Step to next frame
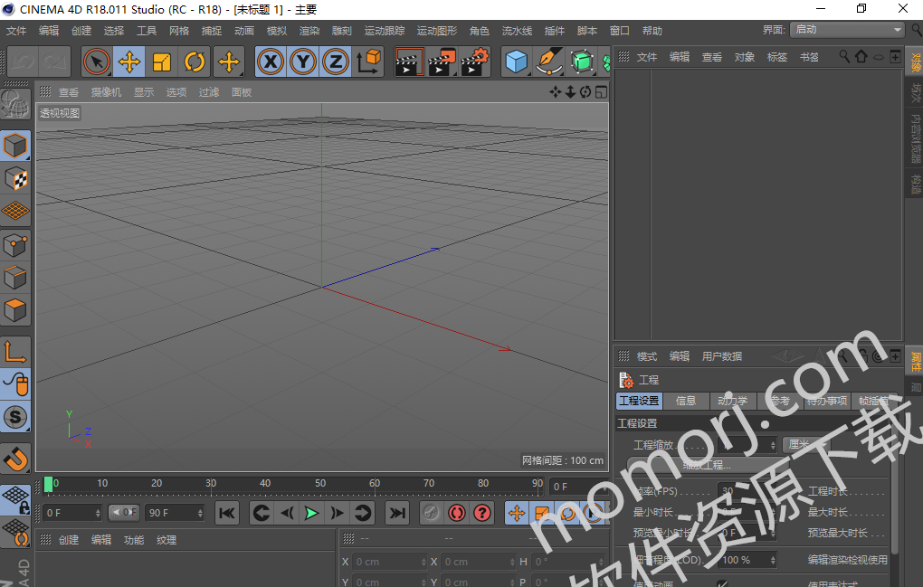This screenshot has width=923, height=587. (337, 514)
